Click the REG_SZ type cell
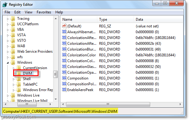This screenshot has height=120, width=189. point(105,26)
